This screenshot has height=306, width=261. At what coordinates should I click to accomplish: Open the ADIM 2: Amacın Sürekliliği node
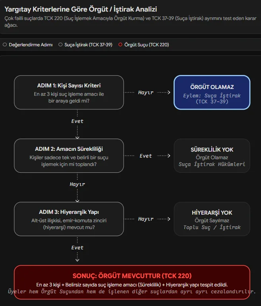(69, 156)
